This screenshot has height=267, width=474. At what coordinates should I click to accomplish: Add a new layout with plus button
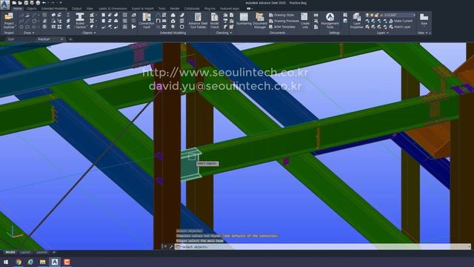coord(54,252)
